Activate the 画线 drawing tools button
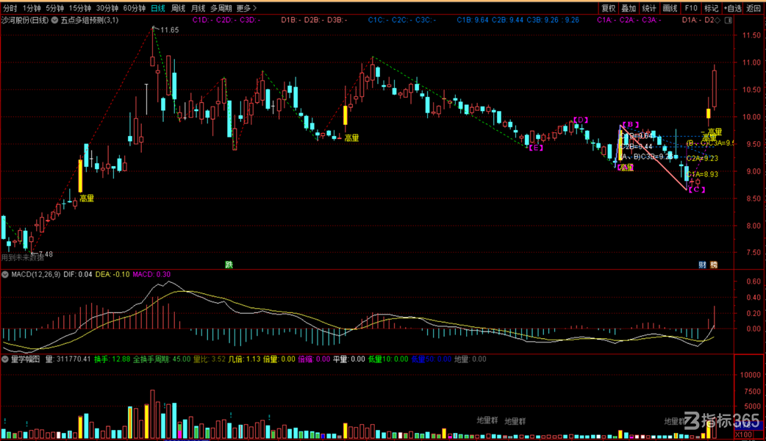Screen dimensions: 766x441 pos(670,8)
